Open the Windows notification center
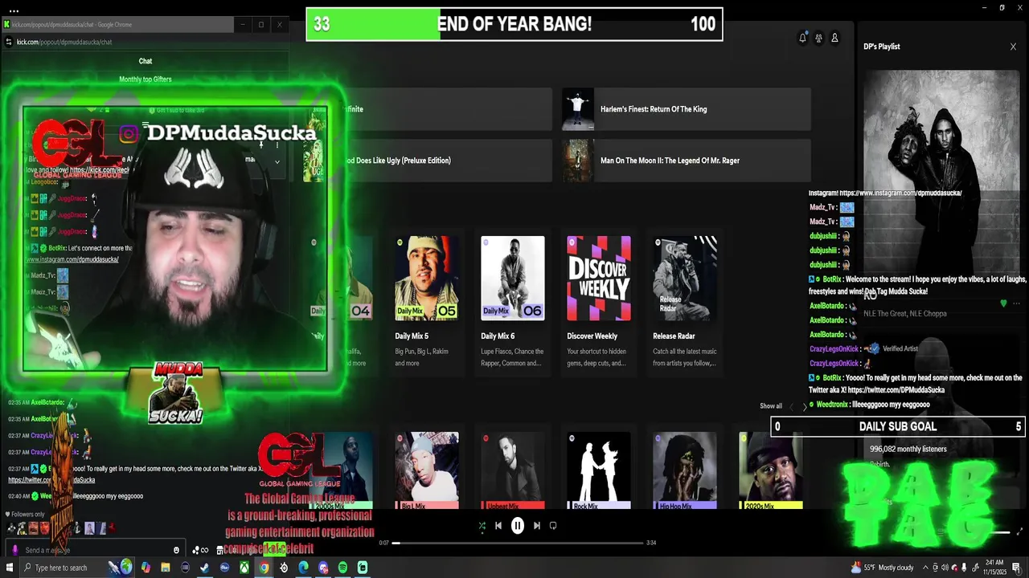 coord(1017,568)
